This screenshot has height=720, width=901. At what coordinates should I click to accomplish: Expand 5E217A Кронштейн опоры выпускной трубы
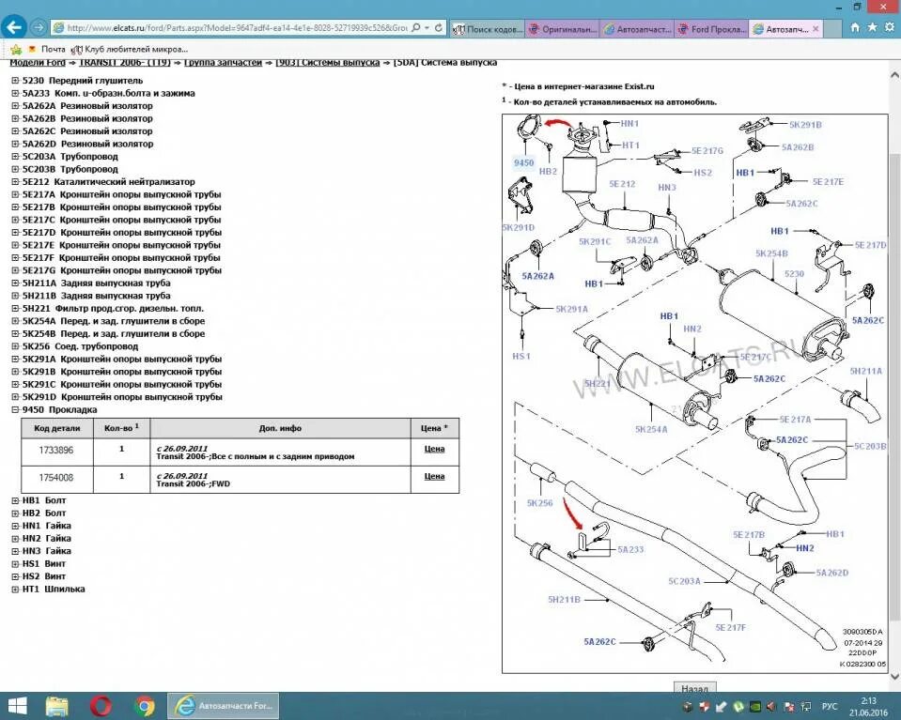click(16, 194)
